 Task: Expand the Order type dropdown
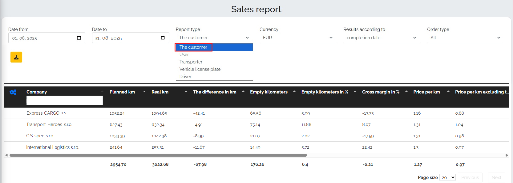coord(465,38)
